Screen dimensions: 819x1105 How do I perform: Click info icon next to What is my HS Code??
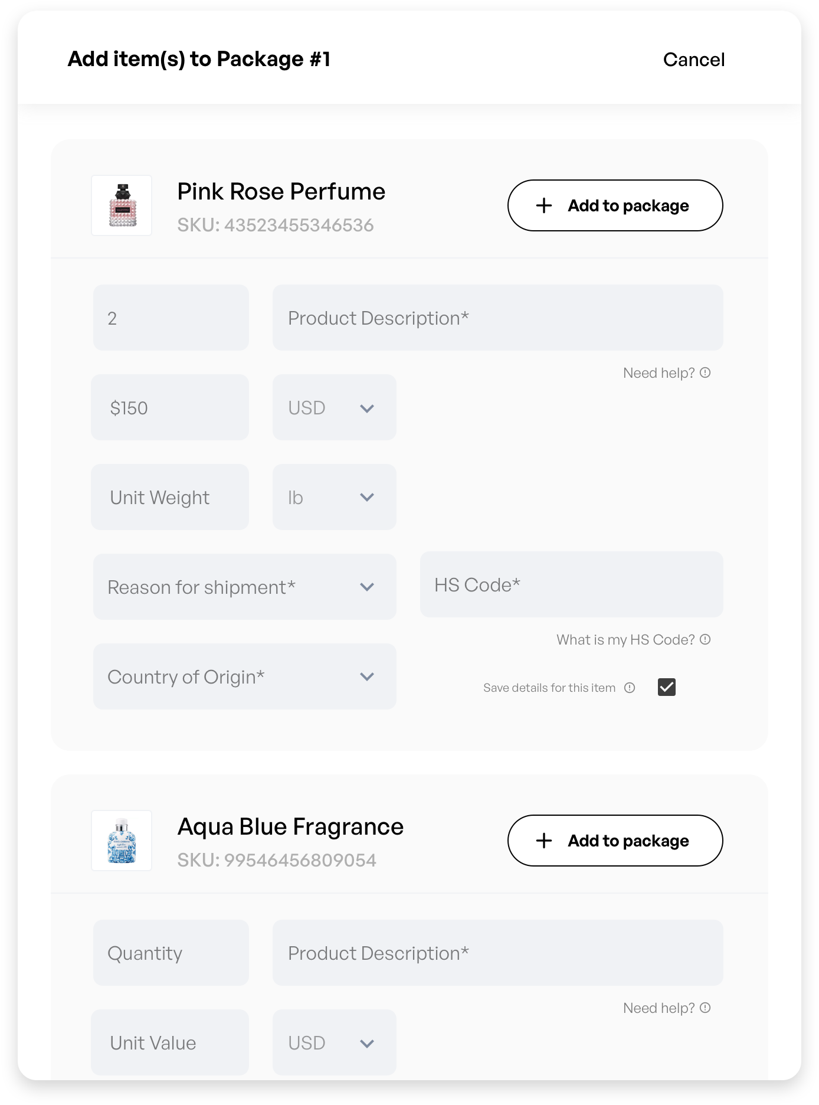click(705, 639)
